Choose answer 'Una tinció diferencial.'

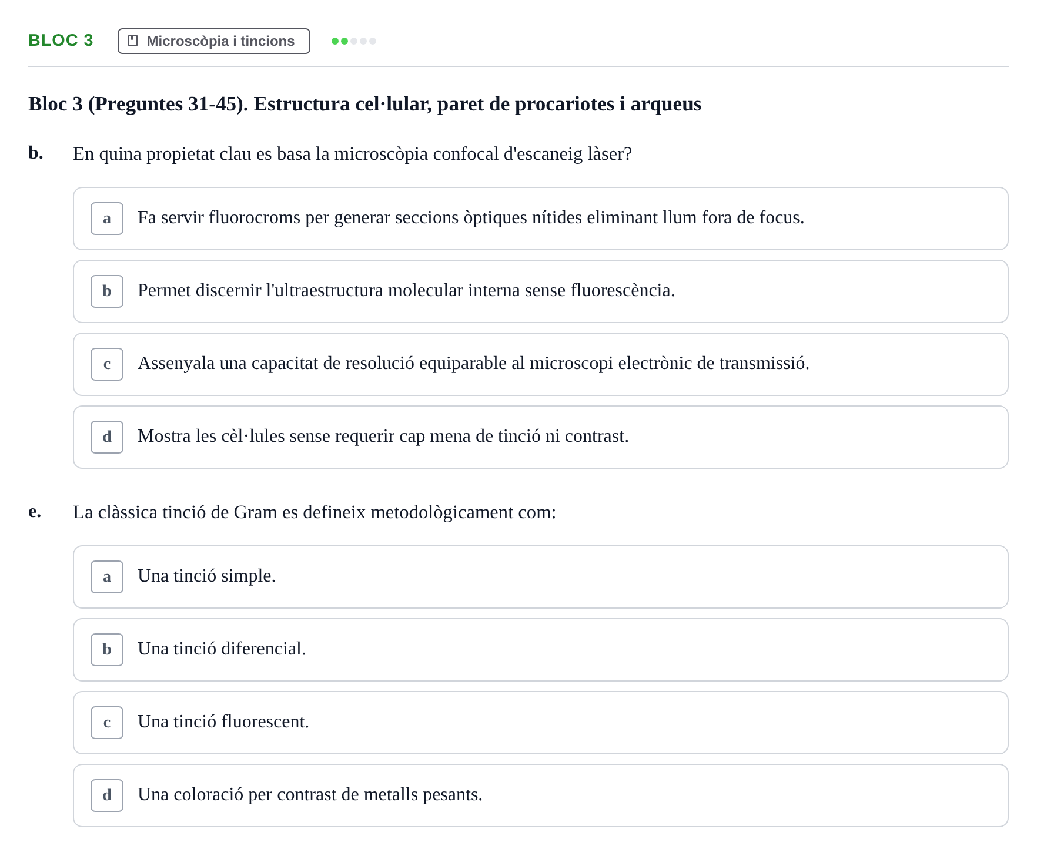(541, 650)
